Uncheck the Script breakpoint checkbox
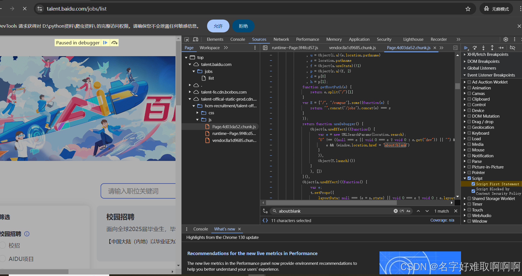The image size is (522, 276). (469, 178)
